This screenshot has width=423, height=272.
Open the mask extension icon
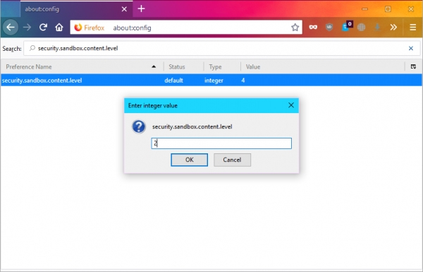pyautogui.click(x=313, y=28)
